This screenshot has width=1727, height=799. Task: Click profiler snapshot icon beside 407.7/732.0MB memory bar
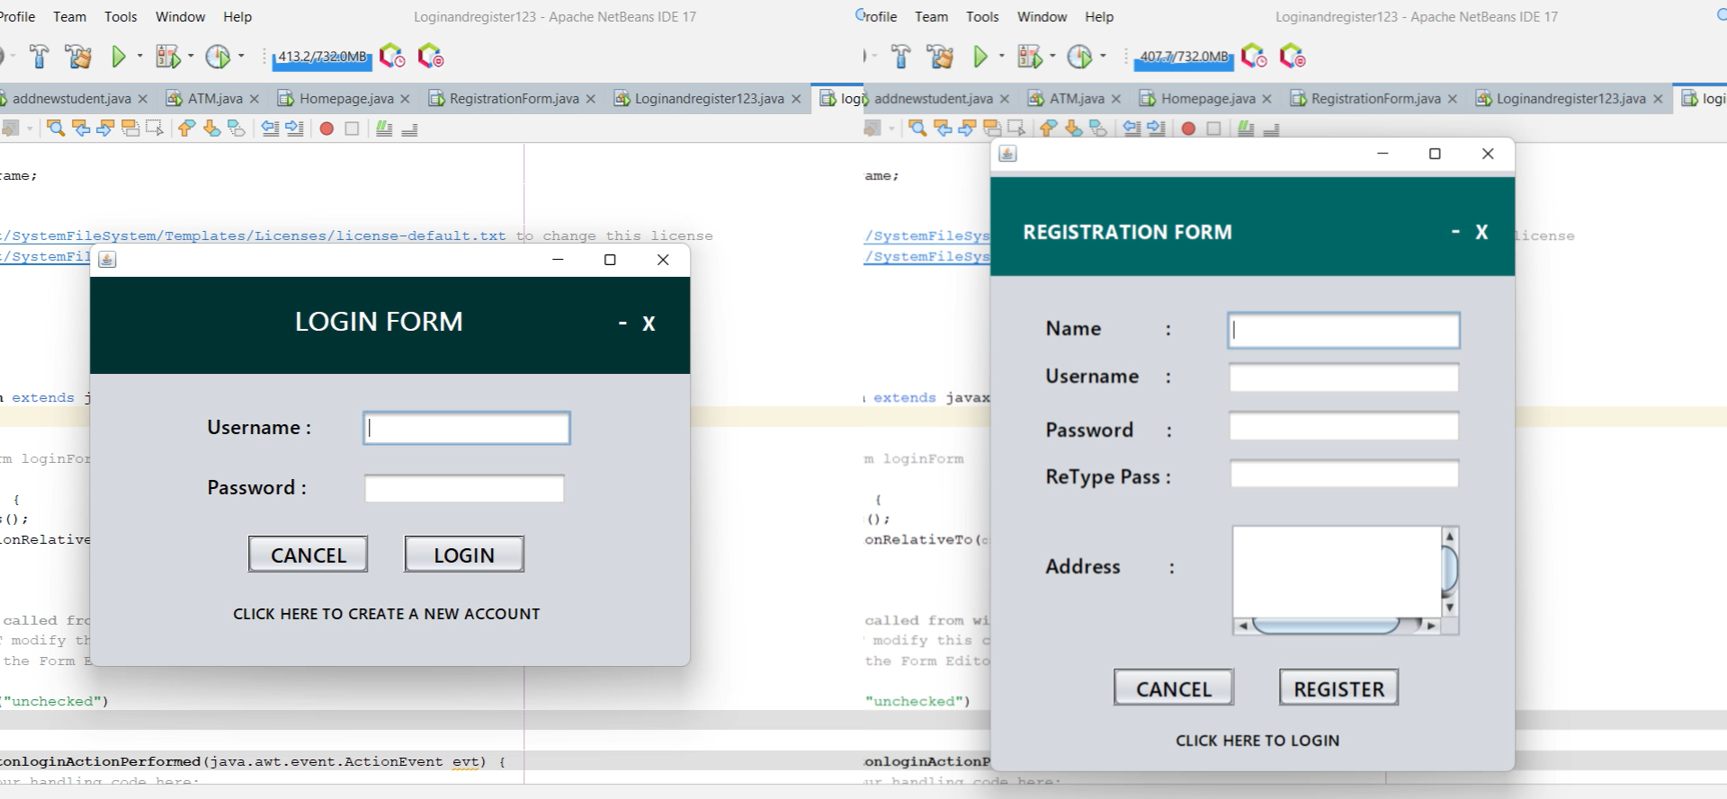coord(1254,57)
